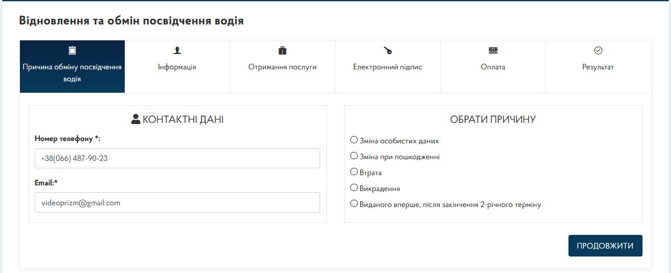Pick Викрадення as the reason

tap(354, 187)
